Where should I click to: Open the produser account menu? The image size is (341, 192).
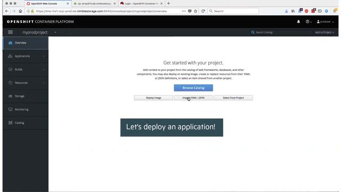pyautogui.click(x=326, y=21)
